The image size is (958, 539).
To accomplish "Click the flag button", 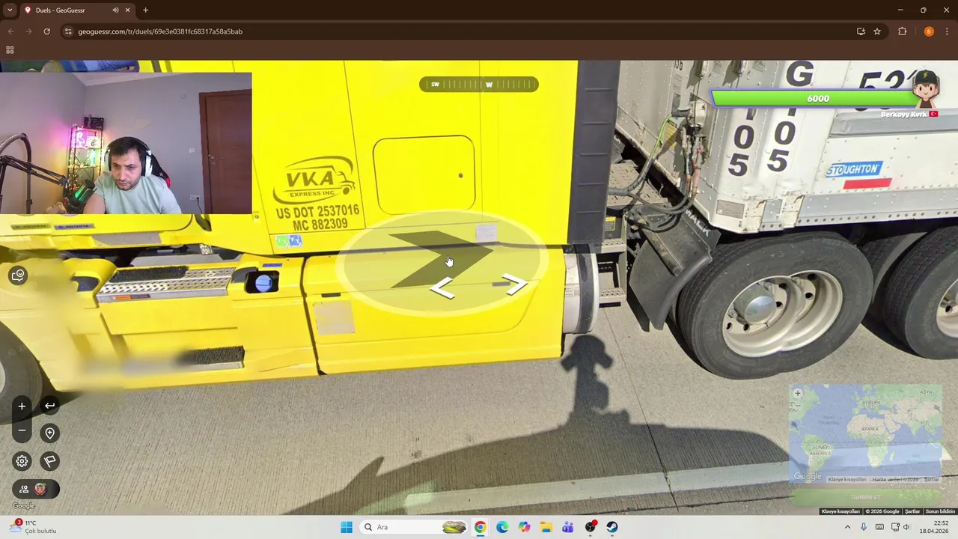I will coord(49,461).
